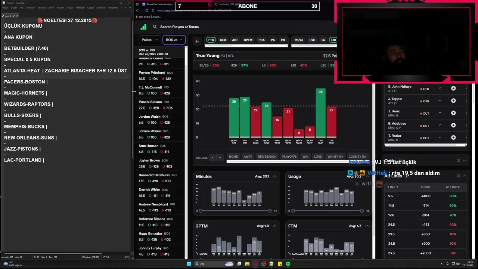
Task: Open Görünüm menu in Notepad++
Action: click(x=30, y=7)
